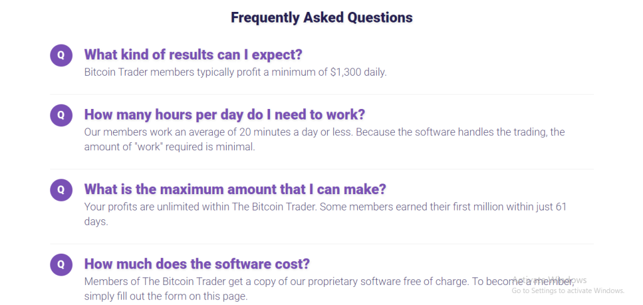This screenshot has width=643, height=305.
Task: Click the Q icon beside results question
Action: 61,55
